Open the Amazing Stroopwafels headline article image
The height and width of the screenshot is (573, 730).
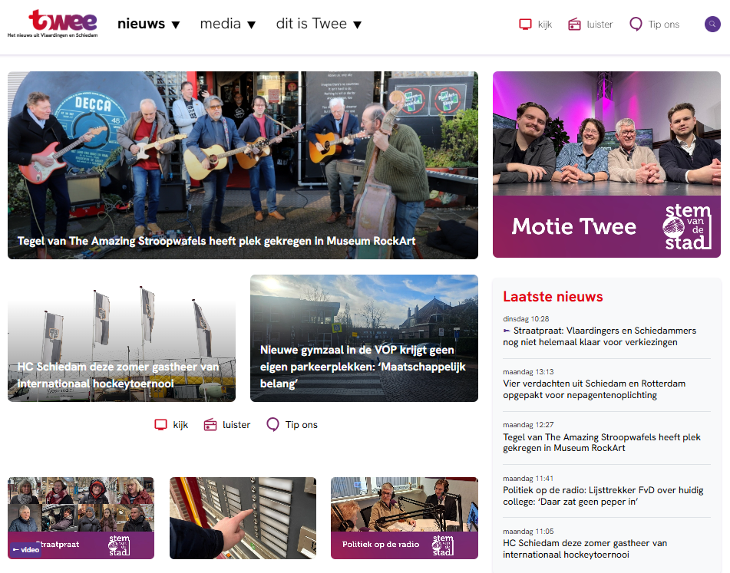pos(243,165)
